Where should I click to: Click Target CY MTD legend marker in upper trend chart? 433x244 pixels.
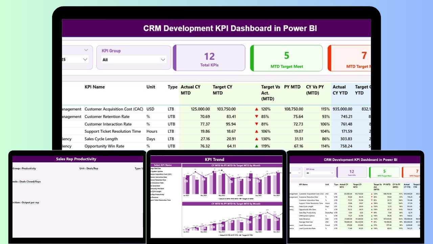[240, 199]
